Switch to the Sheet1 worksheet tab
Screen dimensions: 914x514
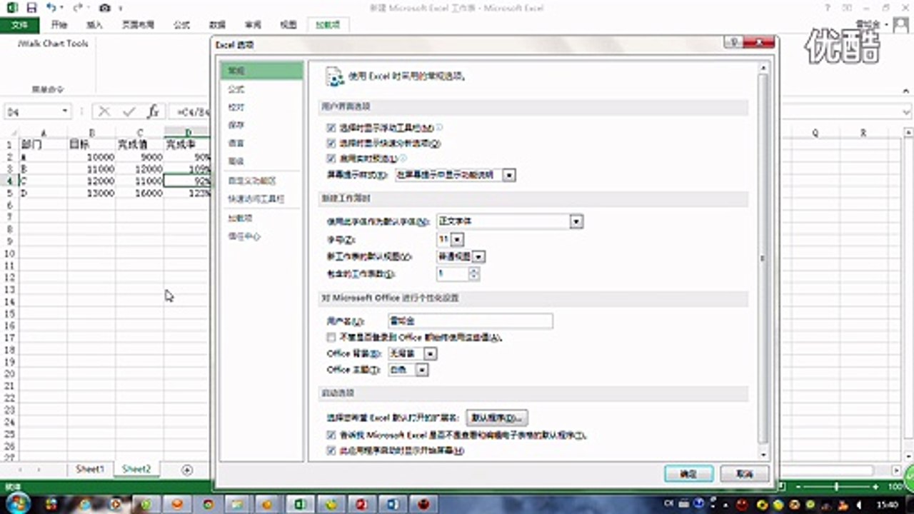click(90, 469)
